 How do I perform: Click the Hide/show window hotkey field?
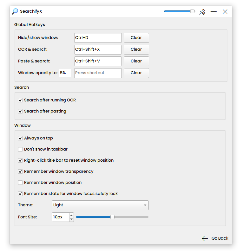[98, 38]
